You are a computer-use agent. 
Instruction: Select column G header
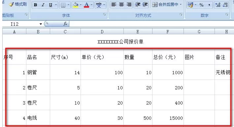[199, 32]
